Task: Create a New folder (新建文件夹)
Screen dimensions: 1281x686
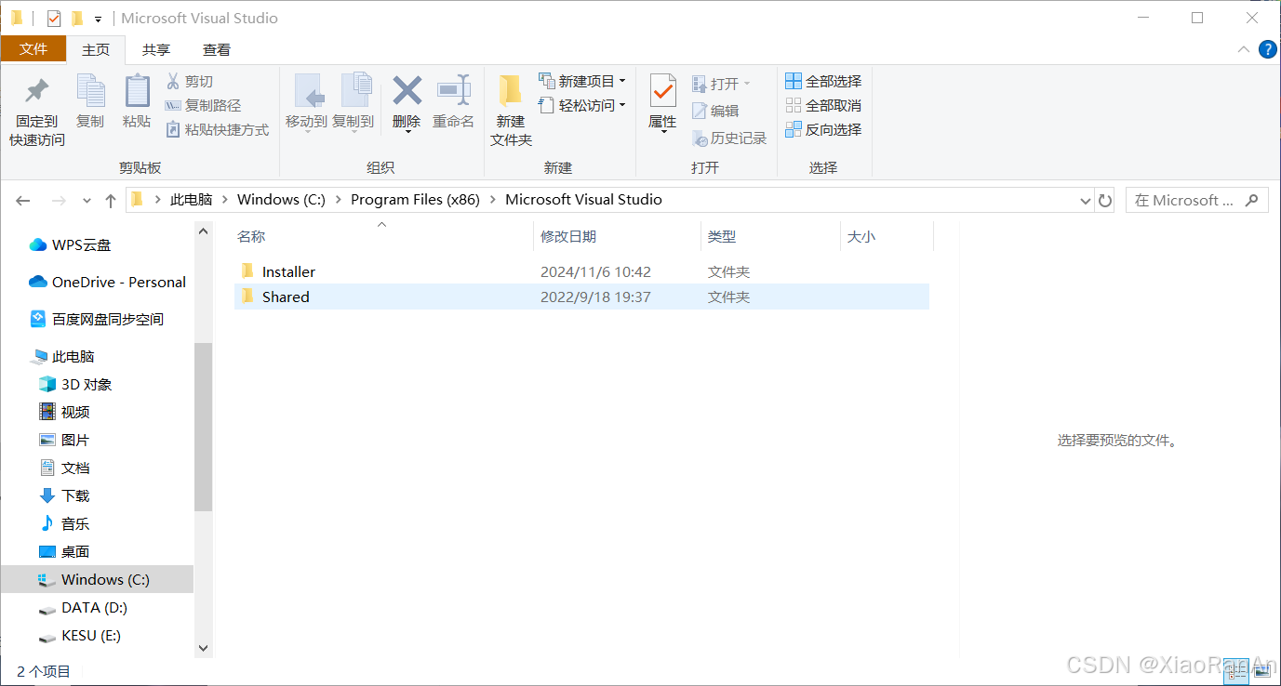Action: [511, 111]
